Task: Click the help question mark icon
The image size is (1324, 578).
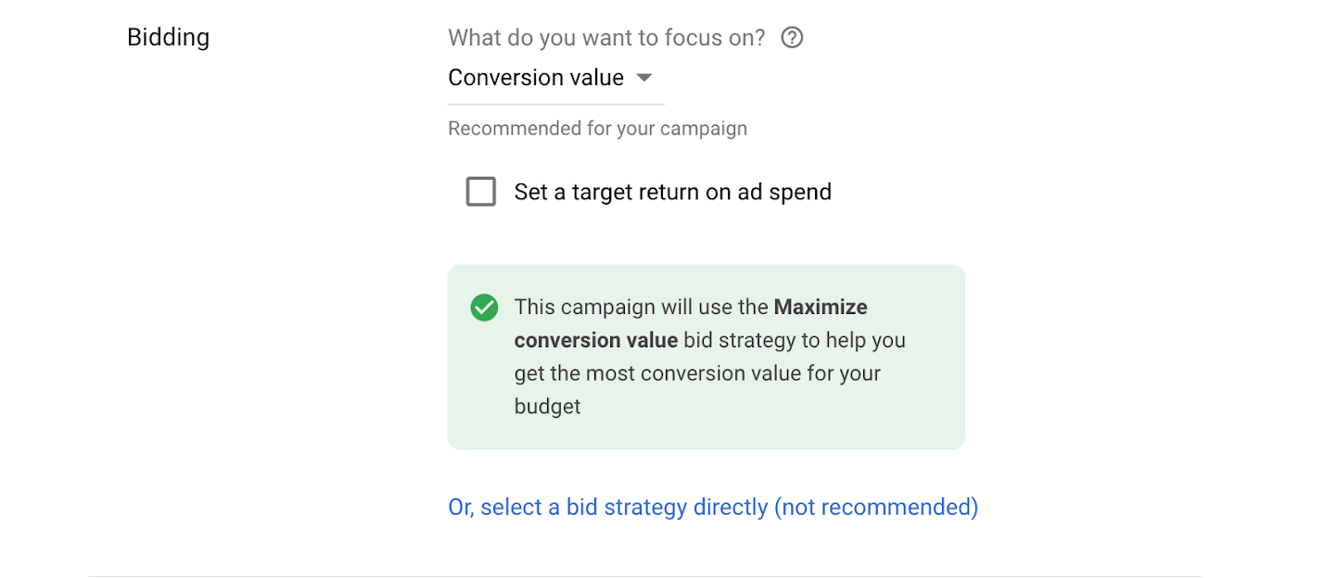Action: click(792, 38)
